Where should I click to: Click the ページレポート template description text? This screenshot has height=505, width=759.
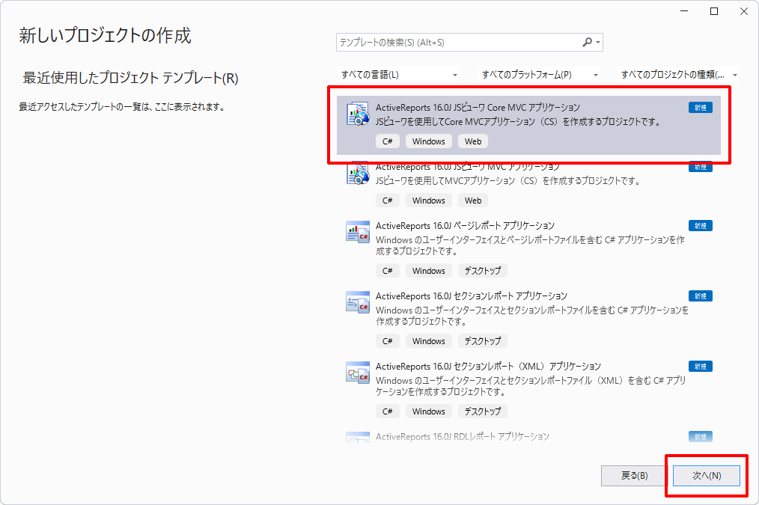pos(530,245)
